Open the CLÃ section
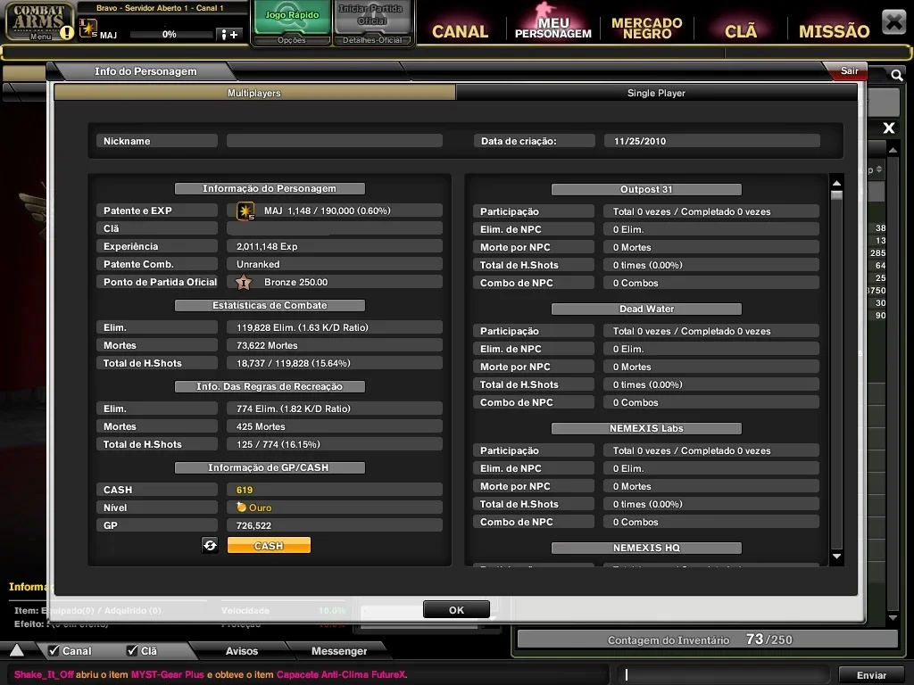This screenshot has height=685, width=914. [x=740, y=30]
